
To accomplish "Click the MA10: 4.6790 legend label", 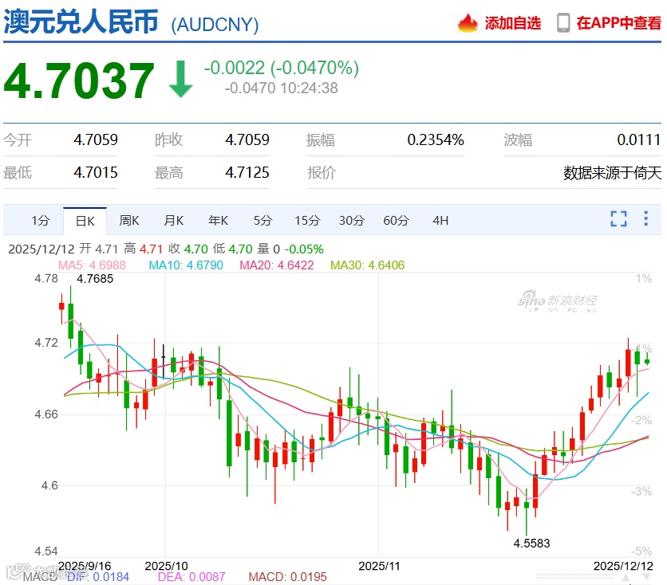I will (x=186, y=265).
